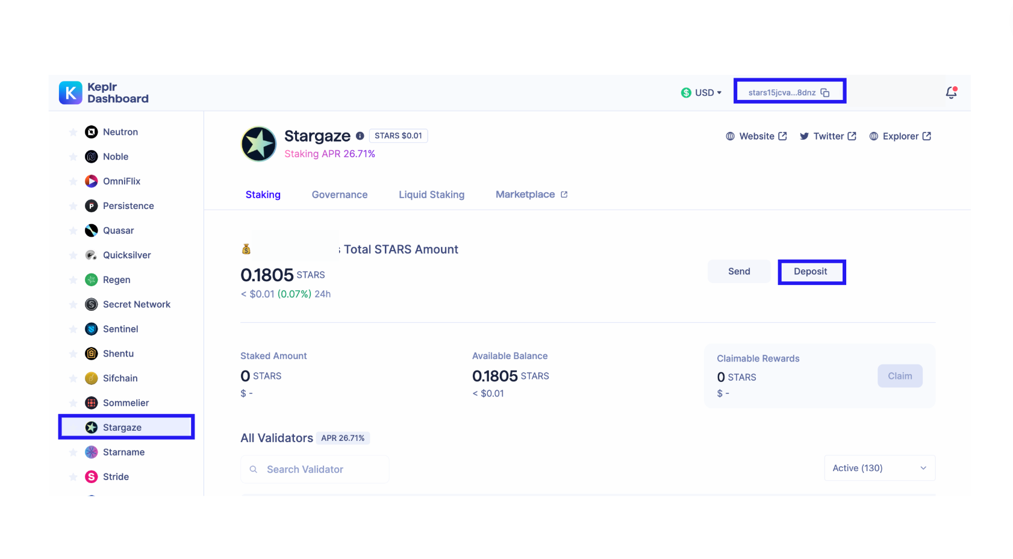
Task: Favorite Quasar with its star
Action: pyautogui.click(x=73, y=231)
